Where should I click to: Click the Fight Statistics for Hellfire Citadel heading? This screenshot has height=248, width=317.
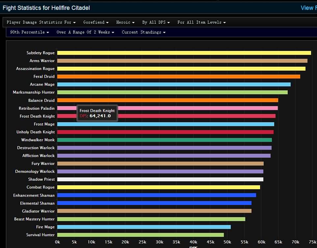[x=46, y=8]
